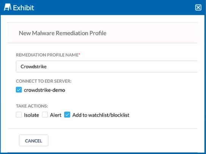Click the CANCEL button
The image size is (206, 154).
point(34,140)
